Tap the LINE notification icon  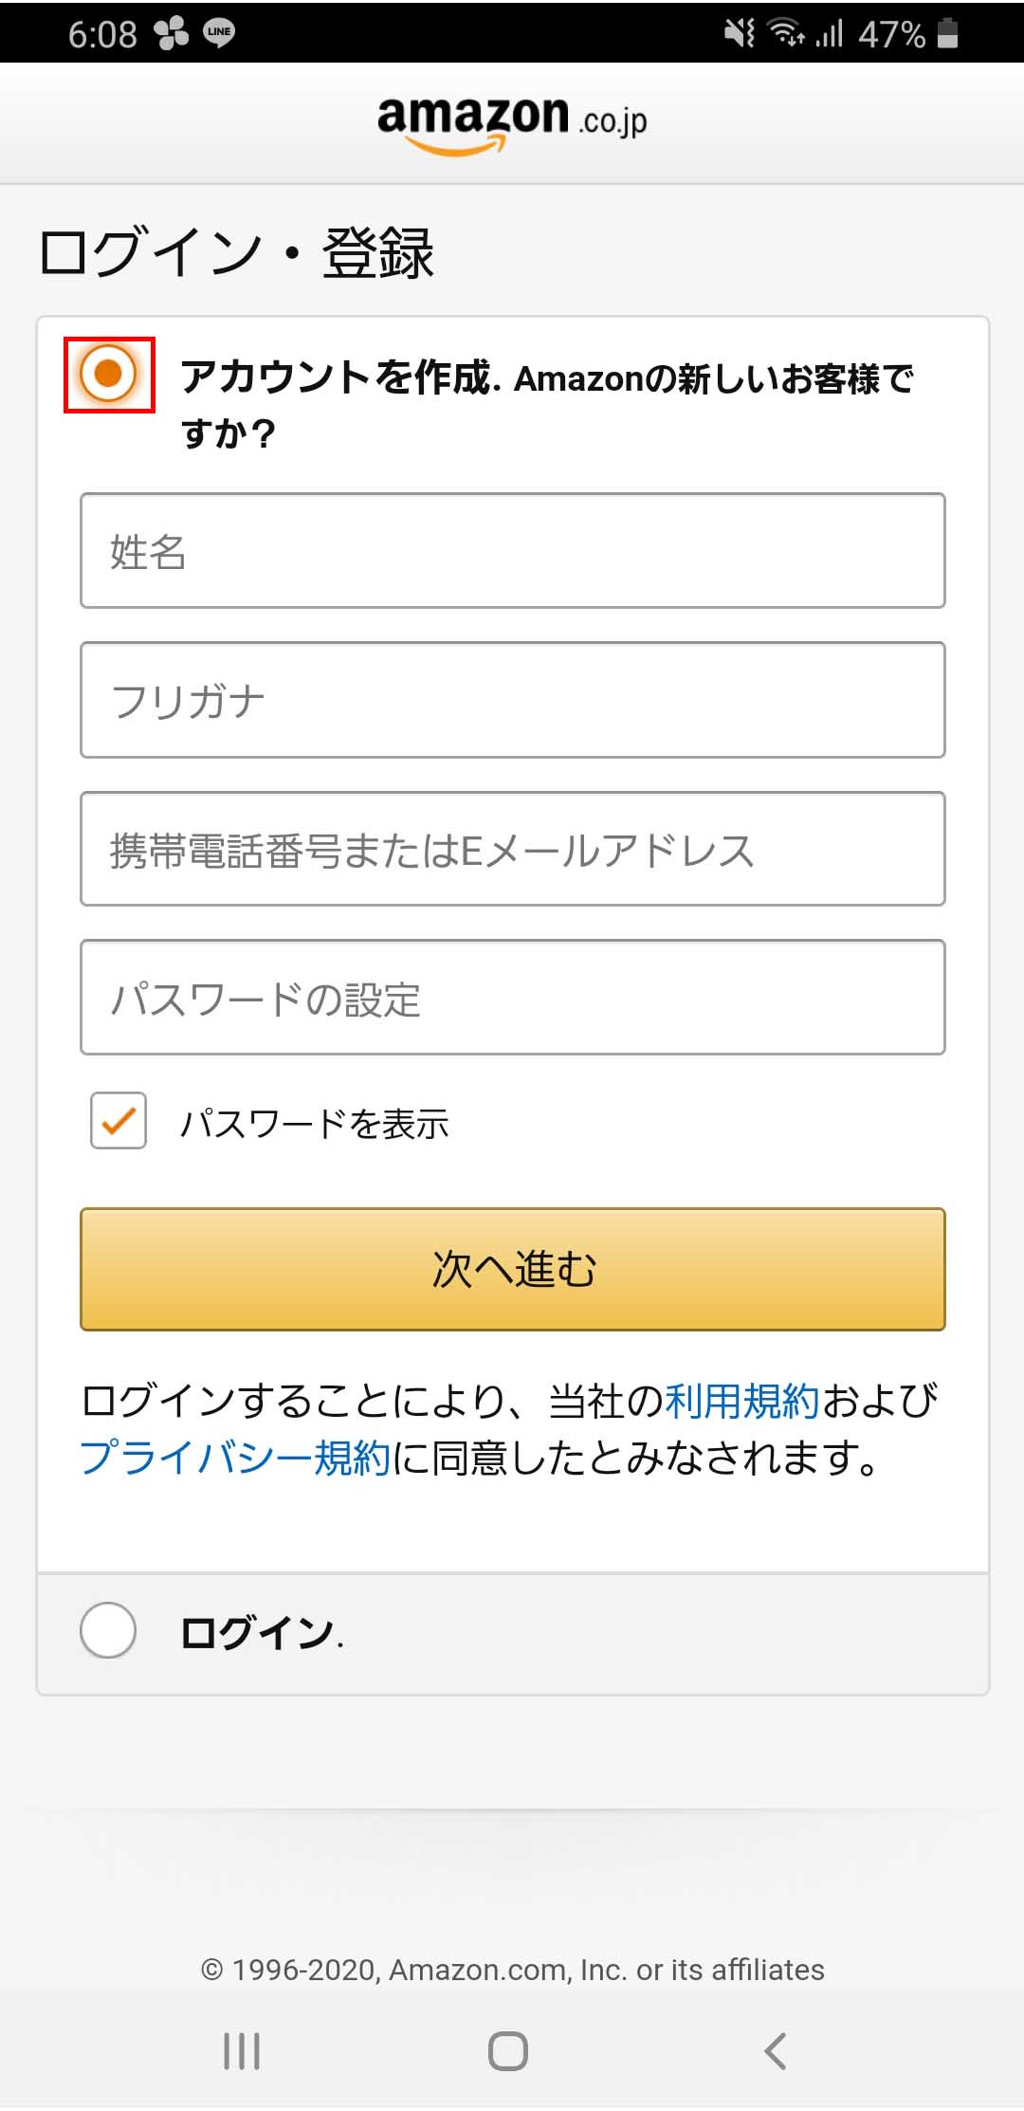[x=219, y=33]
